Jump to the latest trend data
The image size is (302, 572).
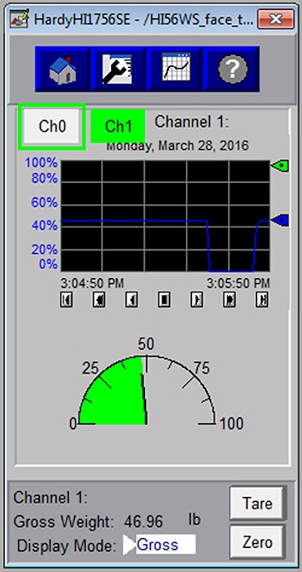coord(262,300)
